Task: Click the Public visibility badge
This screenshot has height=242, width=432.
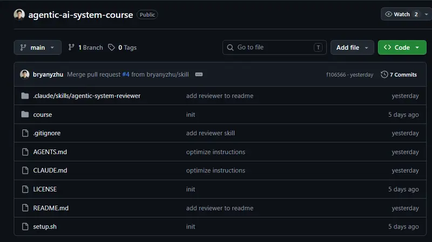Action: (x=147, y=15)
